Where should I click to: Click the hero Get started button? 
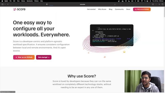(44, 57)
